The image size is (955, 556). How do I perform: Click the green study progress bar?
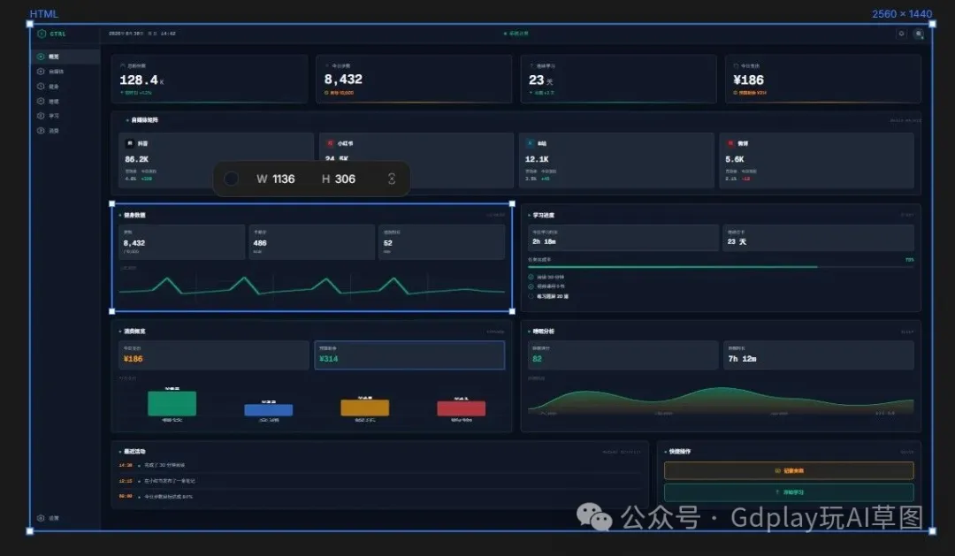pyautogui.click(x=672, y=267)
